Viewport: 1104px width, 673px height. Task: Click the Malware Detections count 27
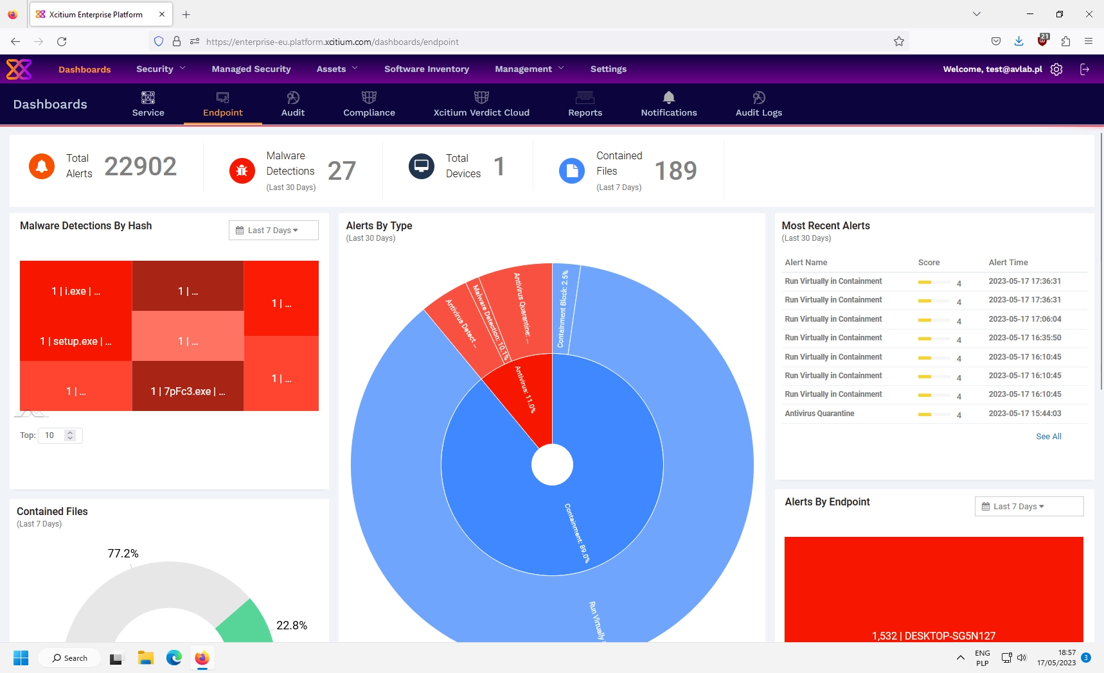tap(341, 171)
